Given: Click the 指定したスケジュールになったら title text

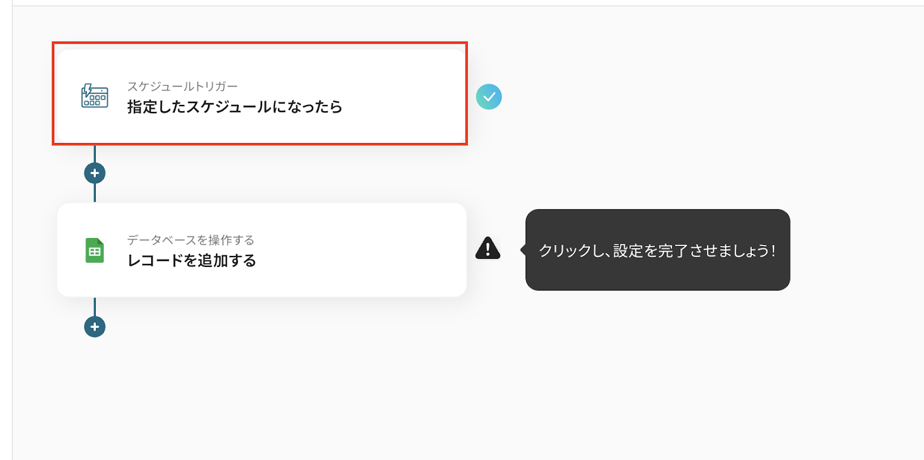Looking at the screenshot, I should (x=234, y=107).
